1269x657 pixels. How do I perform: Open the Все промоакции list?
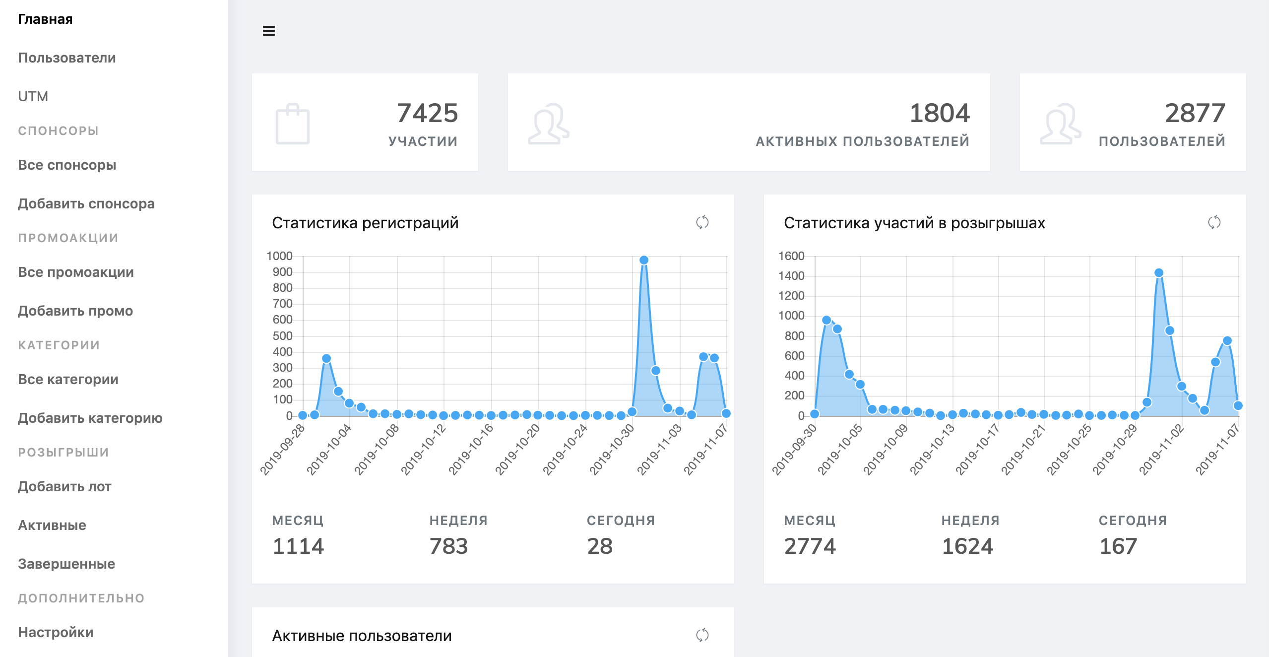tap(76, 272)
